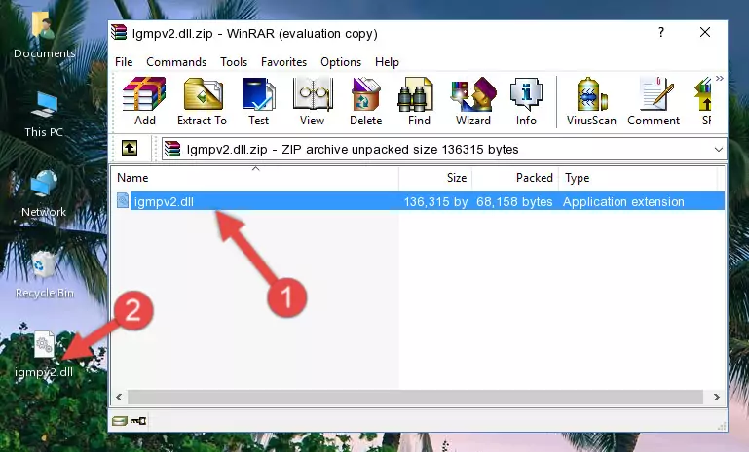This screenshot has width=749, height=452.
Task: Open the archive path dropdown arrow
Action: coord(718,150)
